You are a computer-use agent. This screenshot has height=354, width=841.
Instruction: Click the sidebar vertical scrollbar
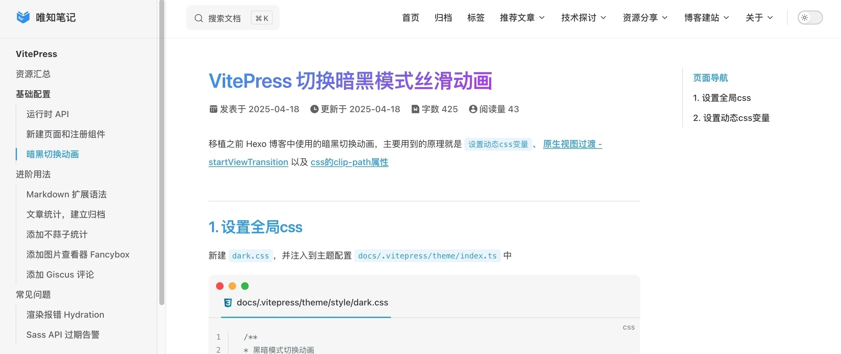[161, 152]
